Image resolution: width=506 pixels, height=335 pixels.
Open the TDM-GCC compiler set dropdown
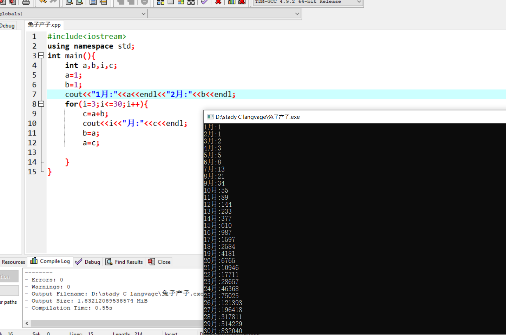pyautogui.click(x=308, y=2)
